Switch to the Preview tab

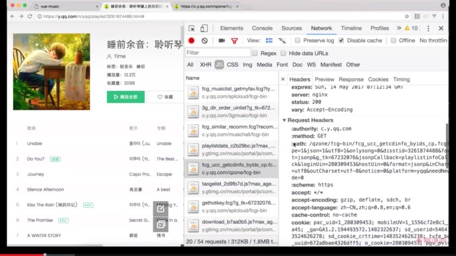(324, 79)
